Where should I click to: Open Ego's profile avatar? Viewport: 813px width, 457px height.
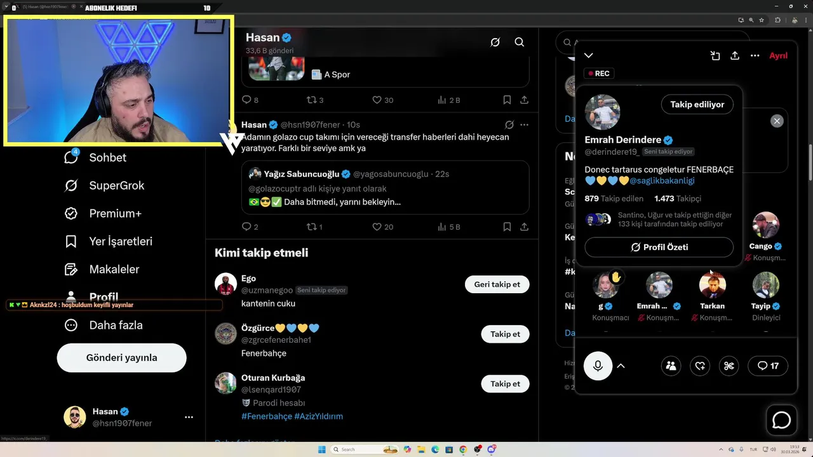pos(225,284)
